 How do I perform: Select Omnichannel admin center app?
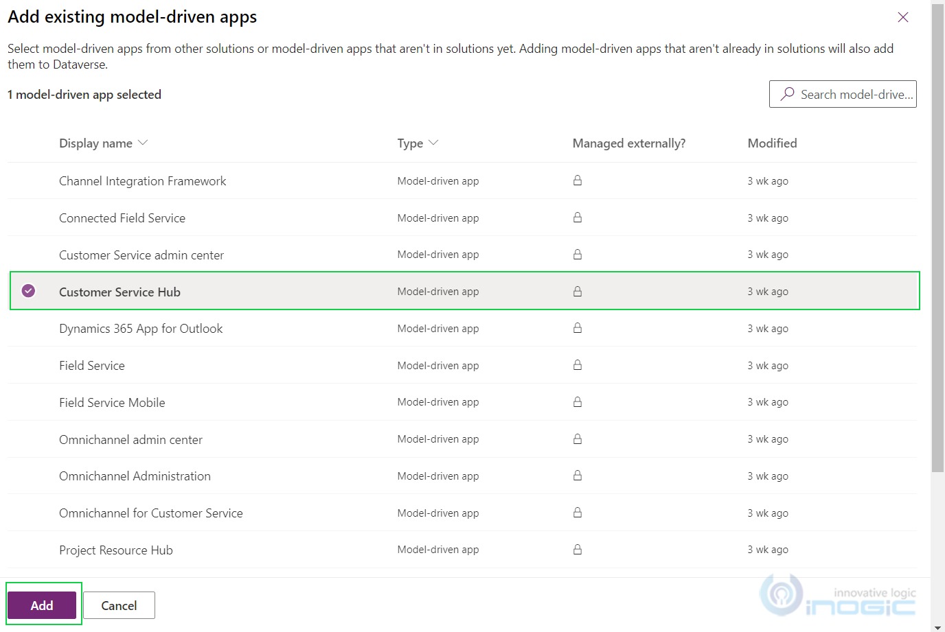[x=130, y=440]
